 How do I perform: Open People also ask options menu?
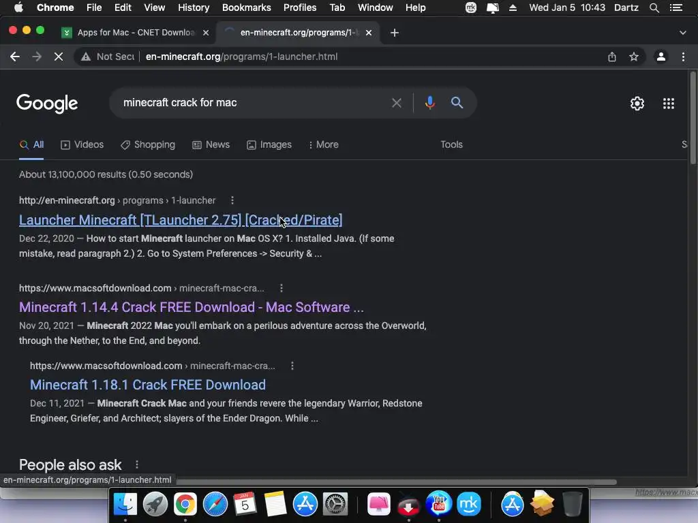136,464
